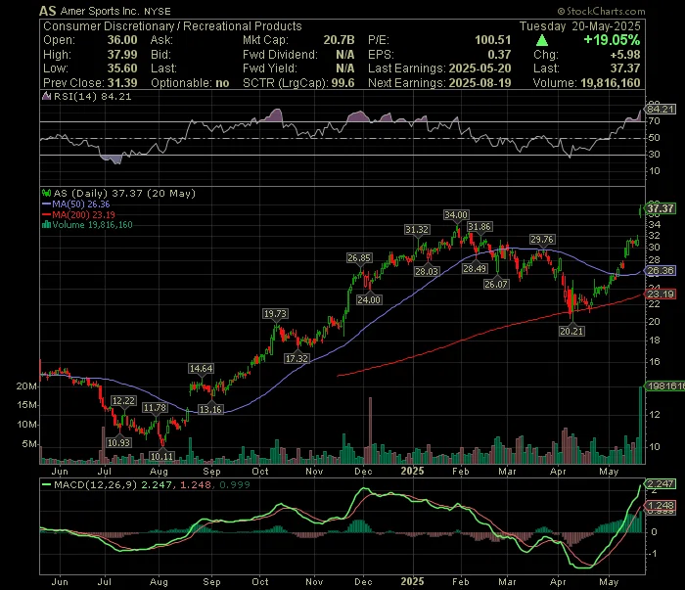Click the volume bars icon in legend
The height and width of the screenshot is (590, 685).
46,225
